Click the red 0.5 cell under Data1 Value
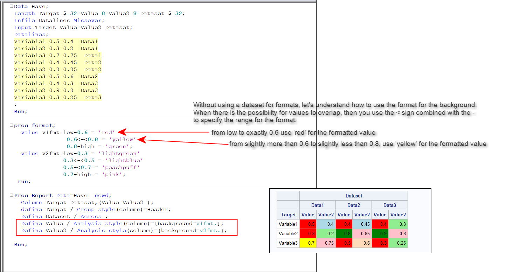This screenshot has width=520, height=272. pos(308,224)
